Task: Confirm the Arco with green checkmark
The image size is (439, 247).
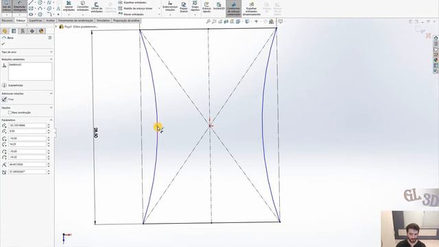Action: coord(3,44)
